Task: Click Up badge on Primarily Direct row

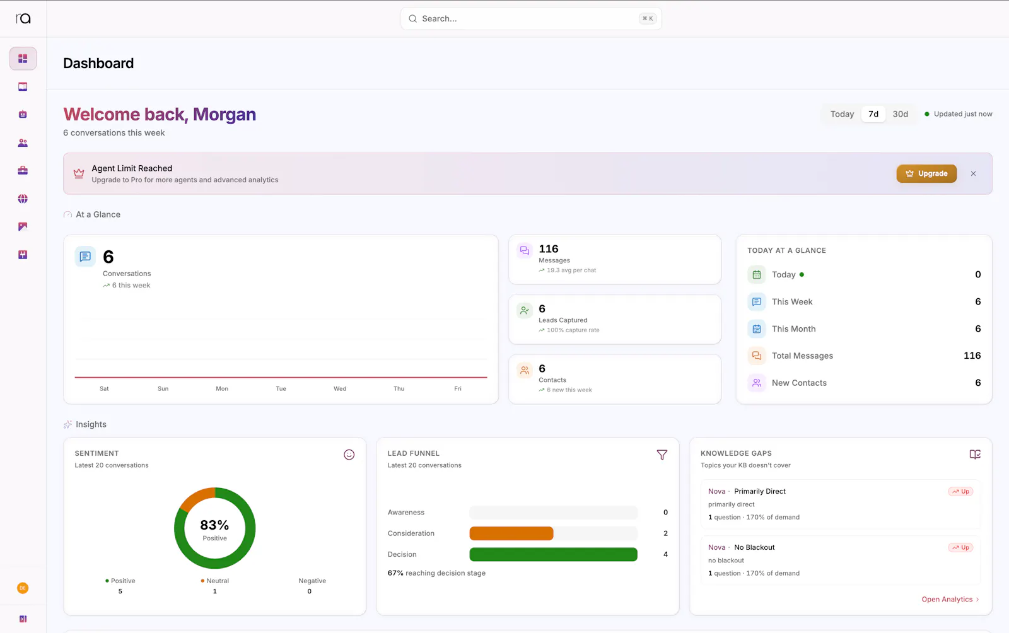Action: (x=960, y=492)
